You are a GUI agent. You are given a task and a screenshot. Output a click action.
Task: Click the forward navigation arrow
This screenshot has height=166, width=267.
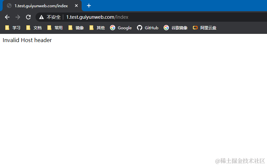(x=18, y=17)
